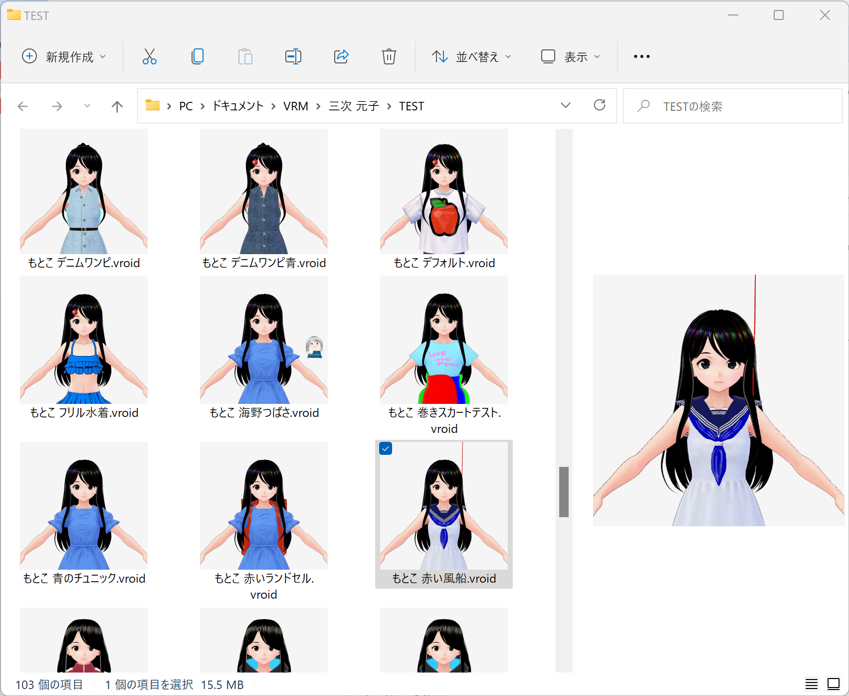Click the Copy icon in the toolbar
This screenshot has width=849, height=696.
coord(197,56)
